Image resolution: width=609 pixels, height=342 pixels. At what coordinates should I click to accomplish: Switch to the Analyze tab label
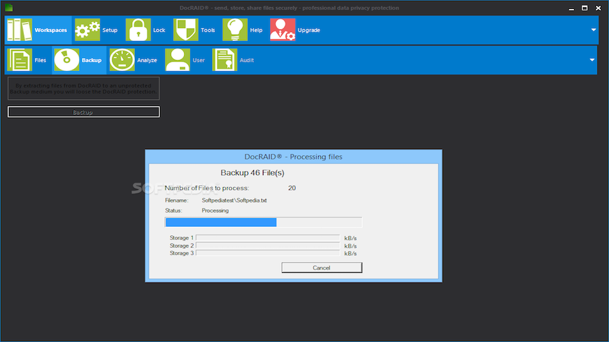click(x=147, y=60)
